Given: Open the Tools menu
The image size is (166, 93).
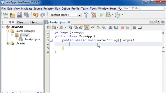Looking at the screenshot, I should [x=93, y=9].
